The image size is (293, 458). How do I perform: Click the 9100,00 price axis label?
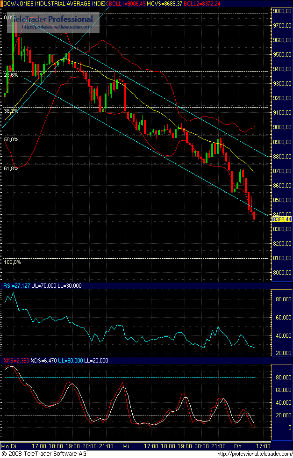[x=282, y=113]
